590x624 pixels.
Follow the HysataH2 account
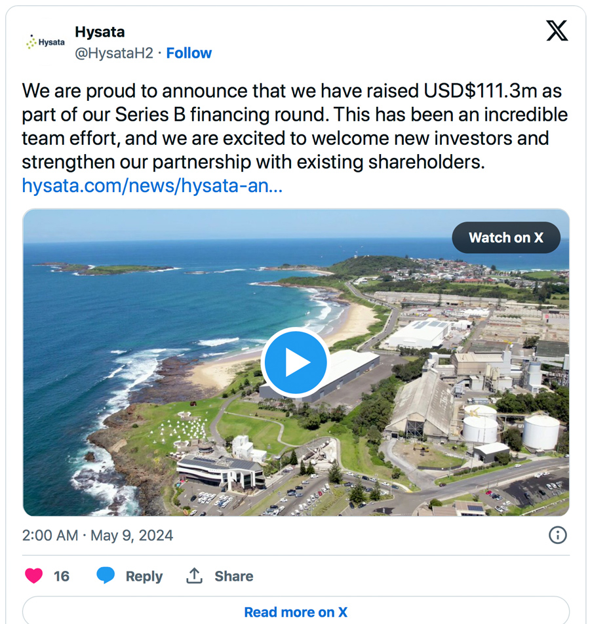189,53
